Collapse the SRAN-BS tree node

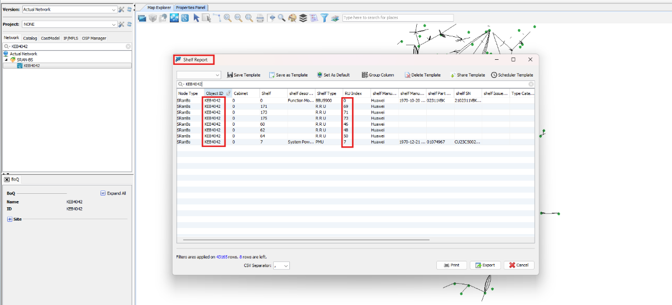[x=6, y=59]
